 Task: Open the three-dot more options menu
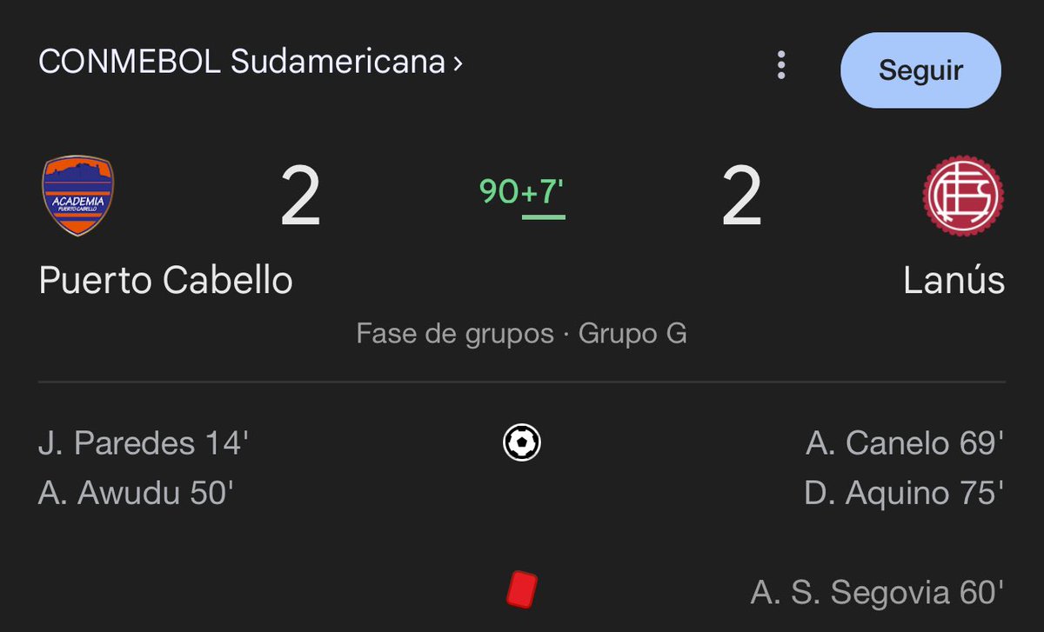[x=781, y=65]
